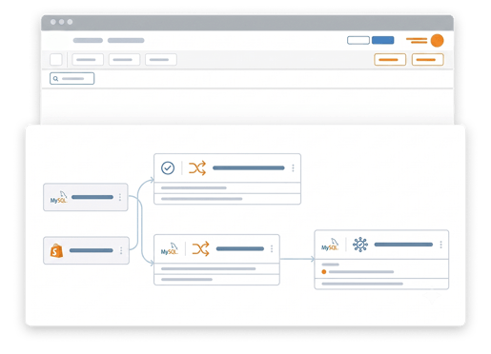Click the MySQL logo on the source node
This screenshot has width=491, height=354.
tap(59, 197)
